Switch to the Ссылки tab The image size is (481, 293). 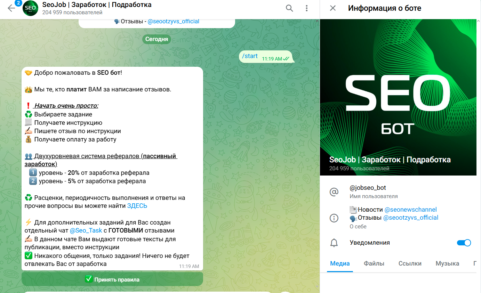tap(410, 263)
